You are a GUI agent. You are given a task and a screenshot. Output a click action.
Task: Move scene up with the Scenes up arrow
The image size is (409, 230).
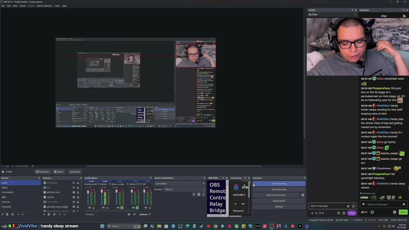[18, 214]
